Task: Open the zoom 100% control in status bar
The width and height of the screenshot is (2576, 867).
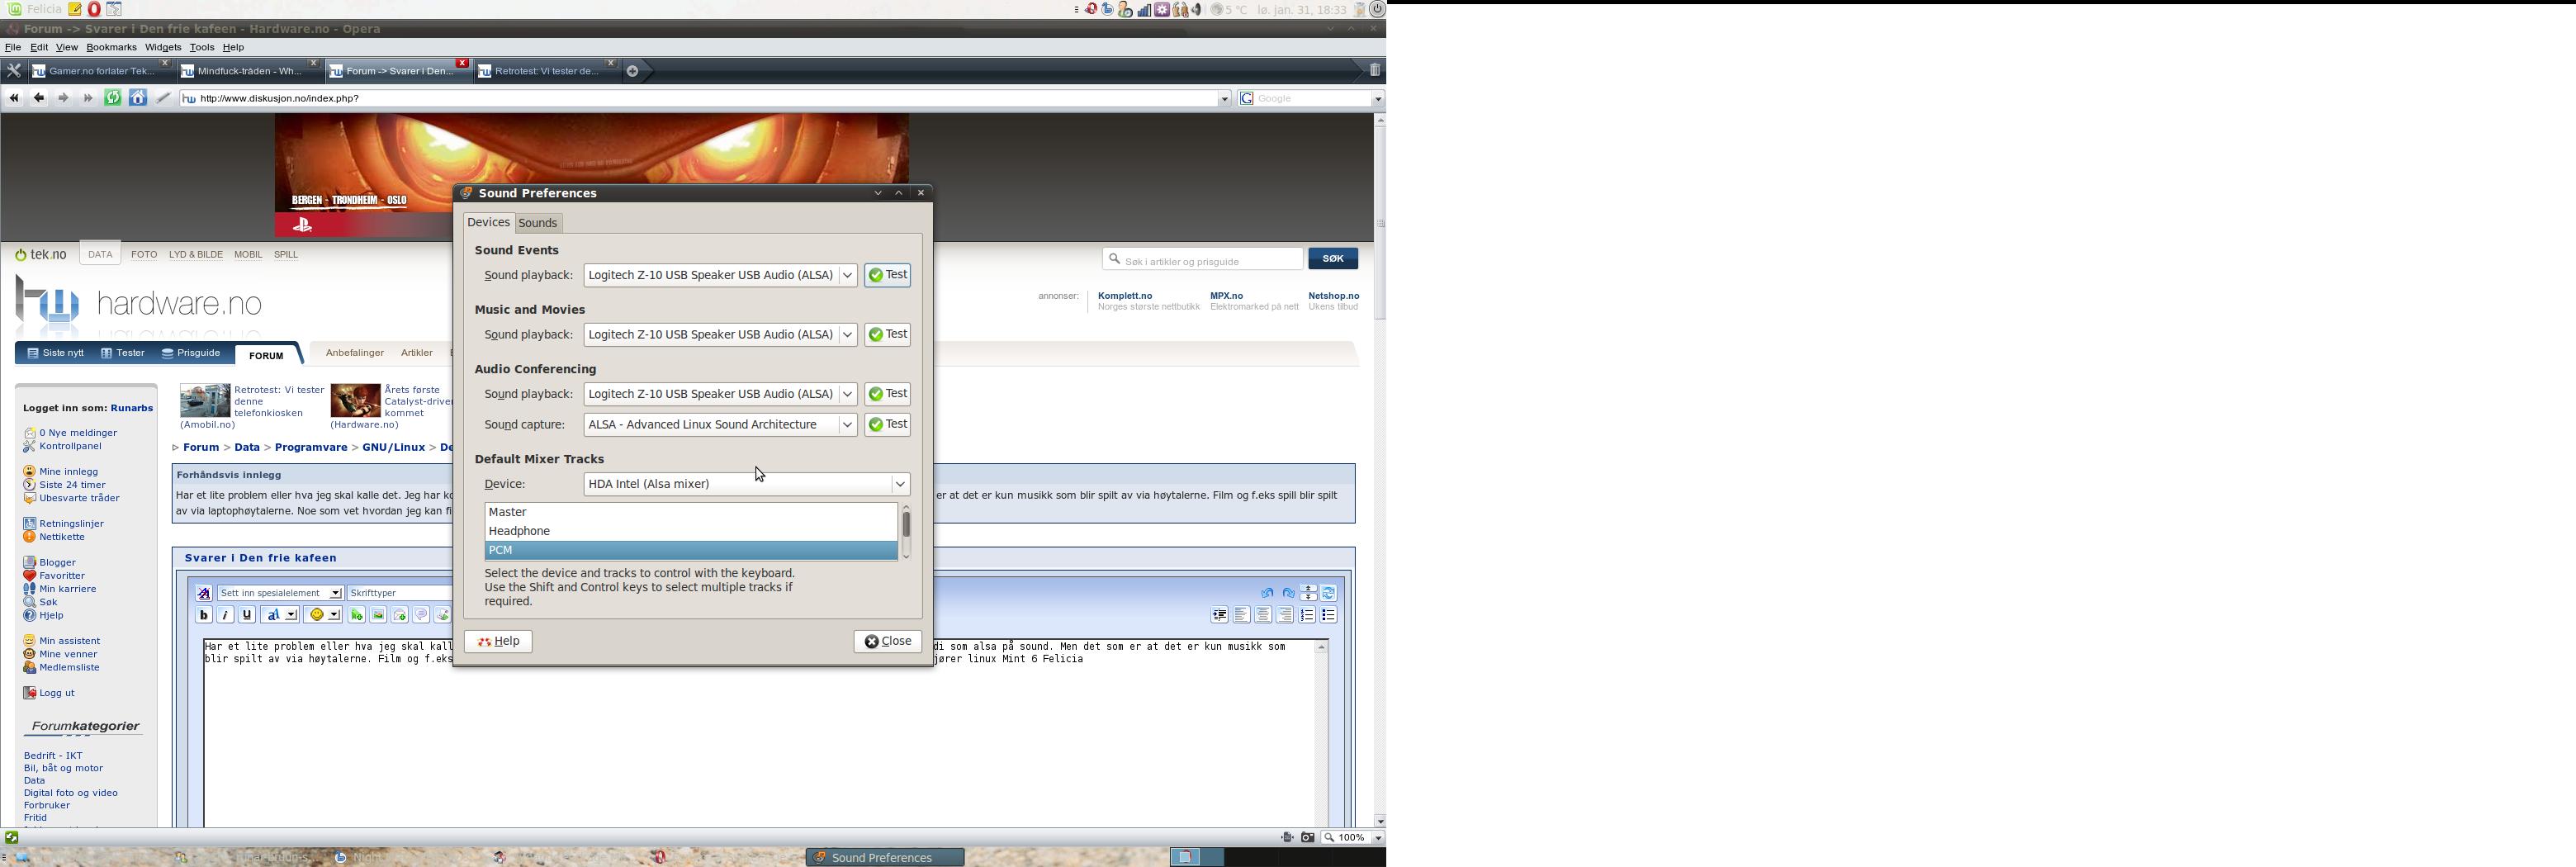Action: [x=1353, y=838]
